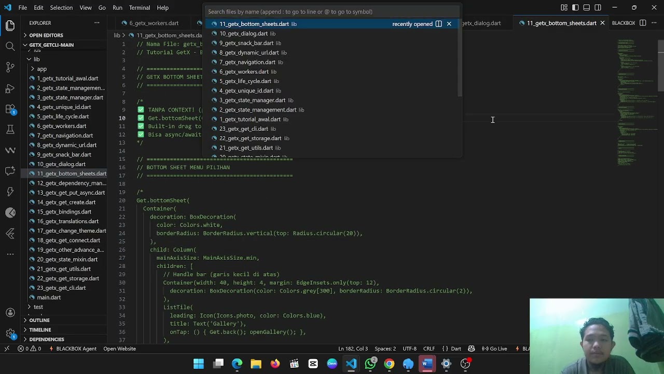Click BLACKBOX Agent in status bar
The image size is (664, 374).
72,349
